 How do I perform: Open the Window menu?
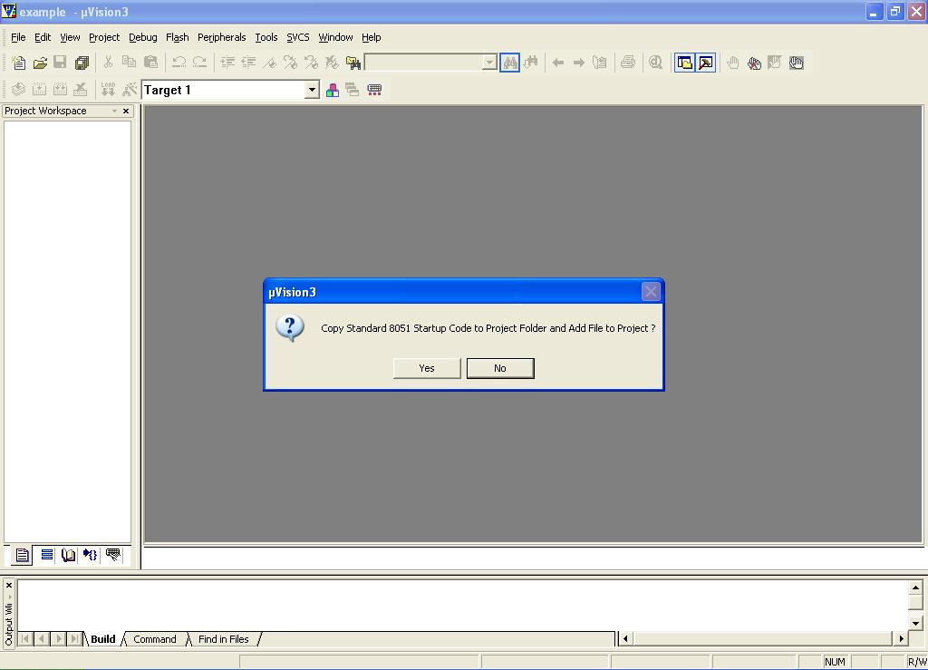point(335,37)
